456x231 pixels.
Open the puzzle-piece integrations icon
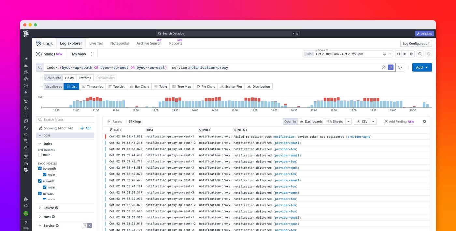(26, 199)
